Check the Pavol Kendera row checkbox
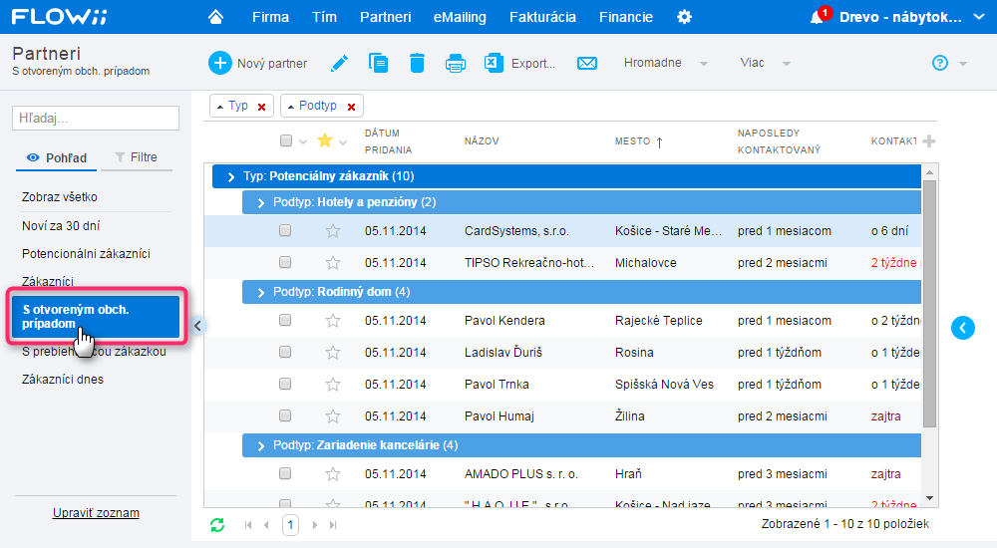 [285, 320]
